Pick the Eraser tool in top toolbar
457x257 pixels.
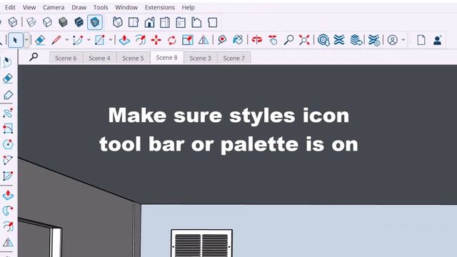pyautogui.click(x=40, y=40)
